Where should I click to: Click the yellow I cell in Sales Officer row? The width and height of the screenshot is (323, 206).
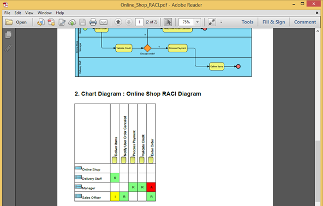(x=115, y=197)
